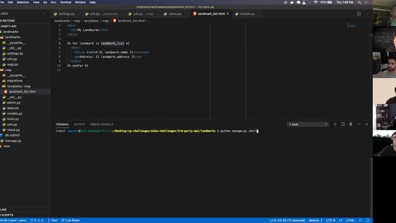The width and height of the screenshot is (396, 223).
Task: Split the terminal pane
Action: pos(343,125)
